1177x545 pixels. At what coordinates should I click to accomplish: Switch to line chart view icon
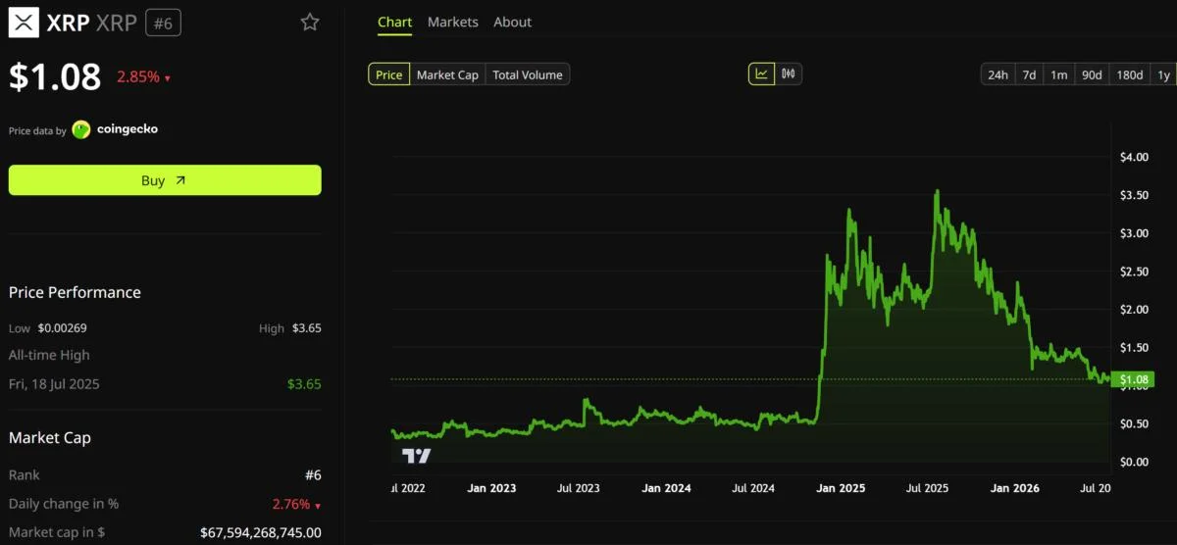point(762,74)
